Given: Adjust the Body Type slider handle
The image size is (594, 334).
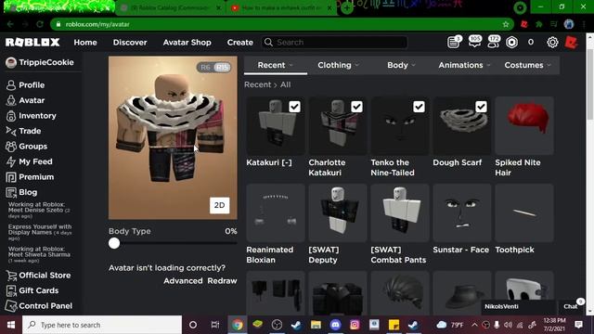Looking at the screenshot, I should click(x=114, y=243).
